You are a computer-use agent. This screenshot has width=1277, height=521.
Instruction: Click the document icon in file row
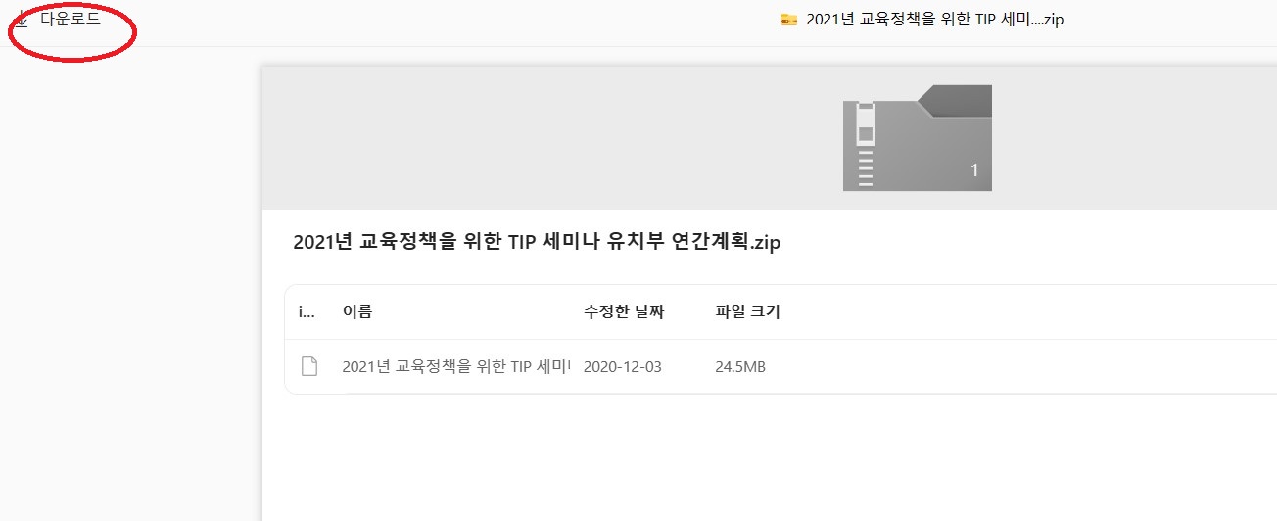308,367
